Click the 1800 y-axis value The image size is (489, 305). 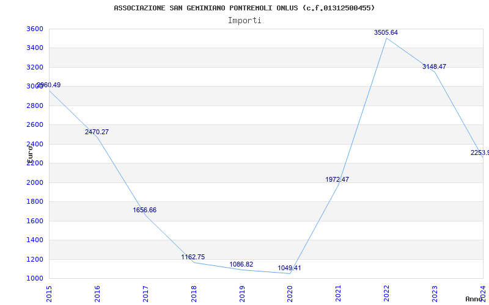coord(35,202)
